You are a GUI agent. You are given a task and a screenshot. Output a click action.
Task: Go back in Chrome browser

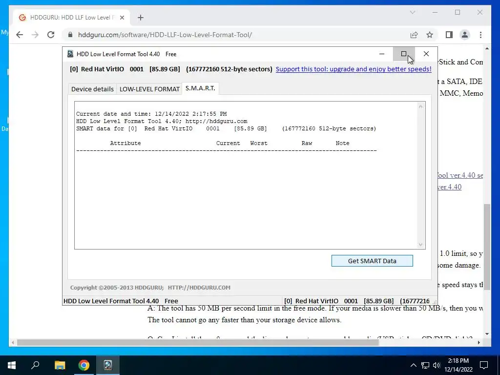point(20,35)
